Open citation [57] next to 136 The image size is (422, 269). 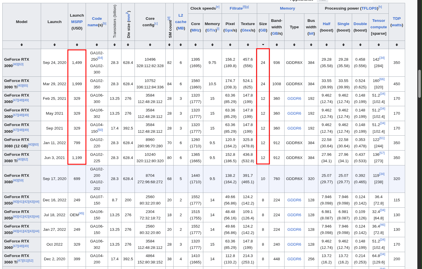coord(382,153)
